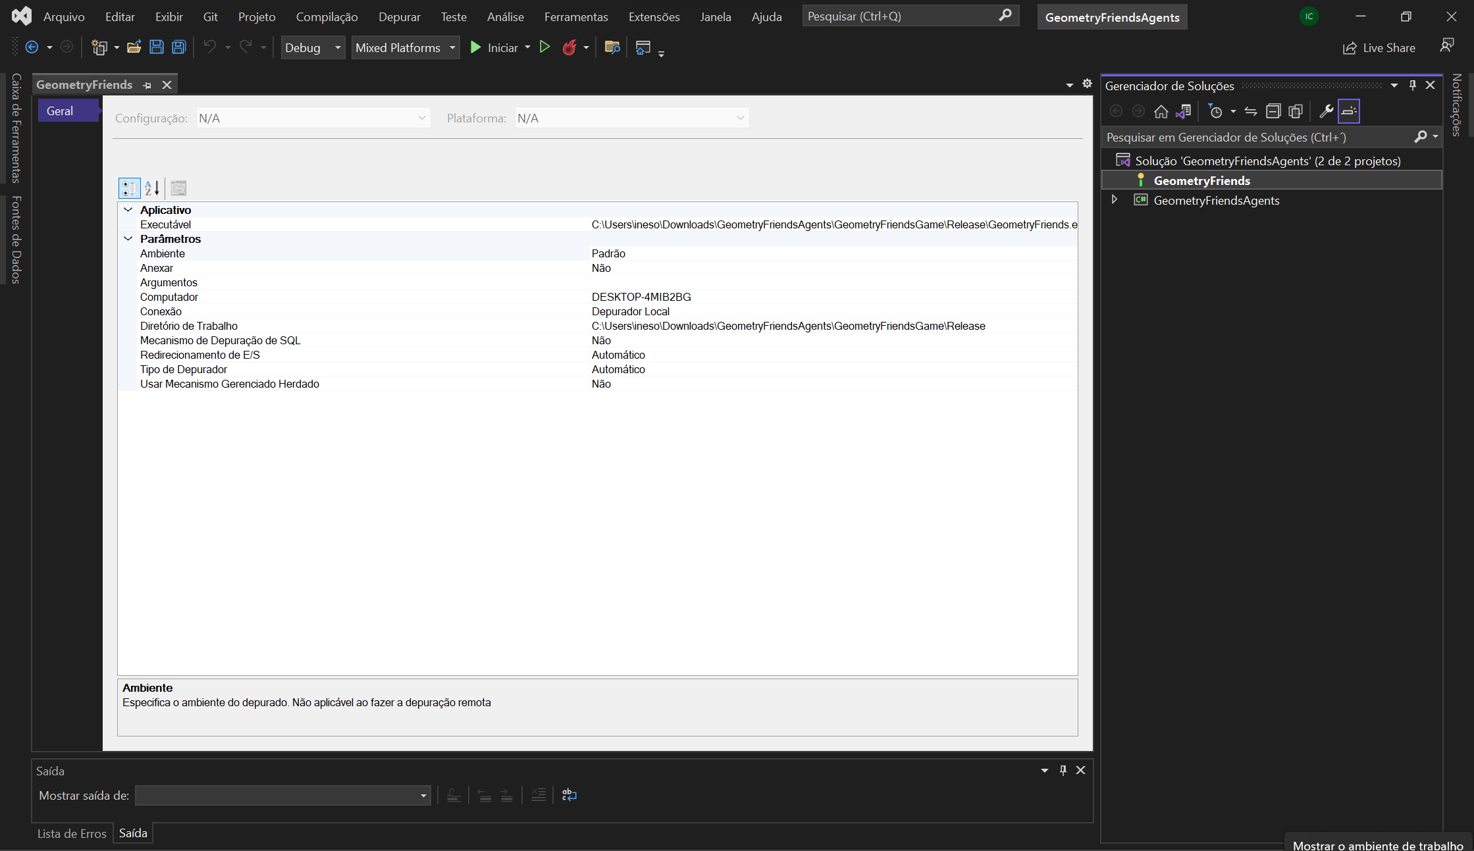Screen dimensions: 1474x851
Task: Select the Diretório de Trabalho property row
Action: pyautogui.click(x=598, y=326)
